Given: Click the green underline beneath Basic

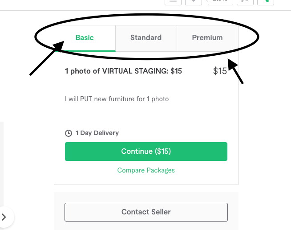Looking at the screenshot, I should pos(85,51).
